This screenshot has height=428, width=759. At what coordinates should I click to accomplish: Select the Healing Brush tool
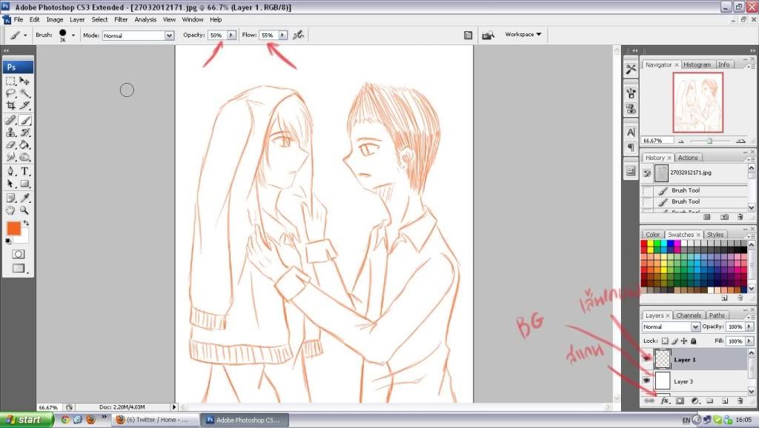10,120
